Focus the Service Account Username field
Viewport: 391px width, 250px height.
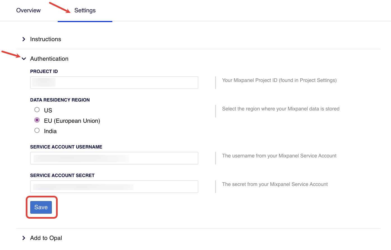pyautogui.click(x=114, y=158)
